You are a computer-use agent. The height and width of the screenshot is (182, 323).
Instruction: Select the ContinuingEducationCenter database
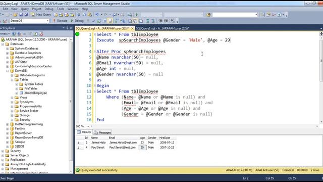33,66
